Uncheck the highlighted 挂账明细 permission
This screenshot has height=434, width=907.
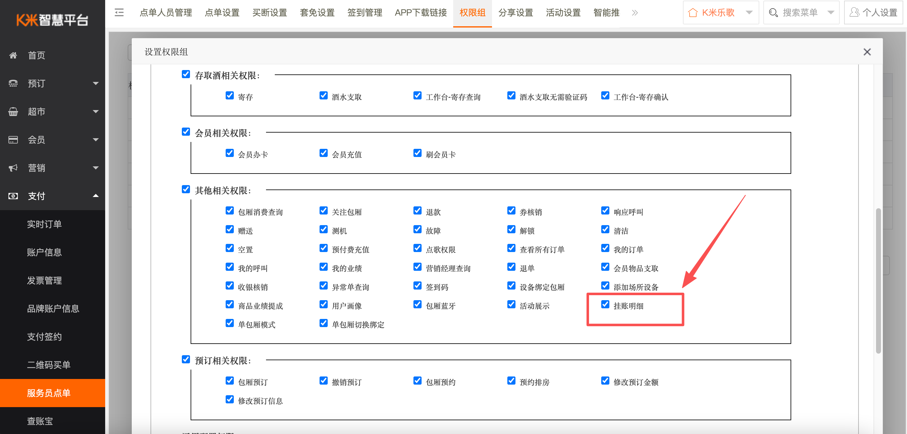[x=605, y=305]
